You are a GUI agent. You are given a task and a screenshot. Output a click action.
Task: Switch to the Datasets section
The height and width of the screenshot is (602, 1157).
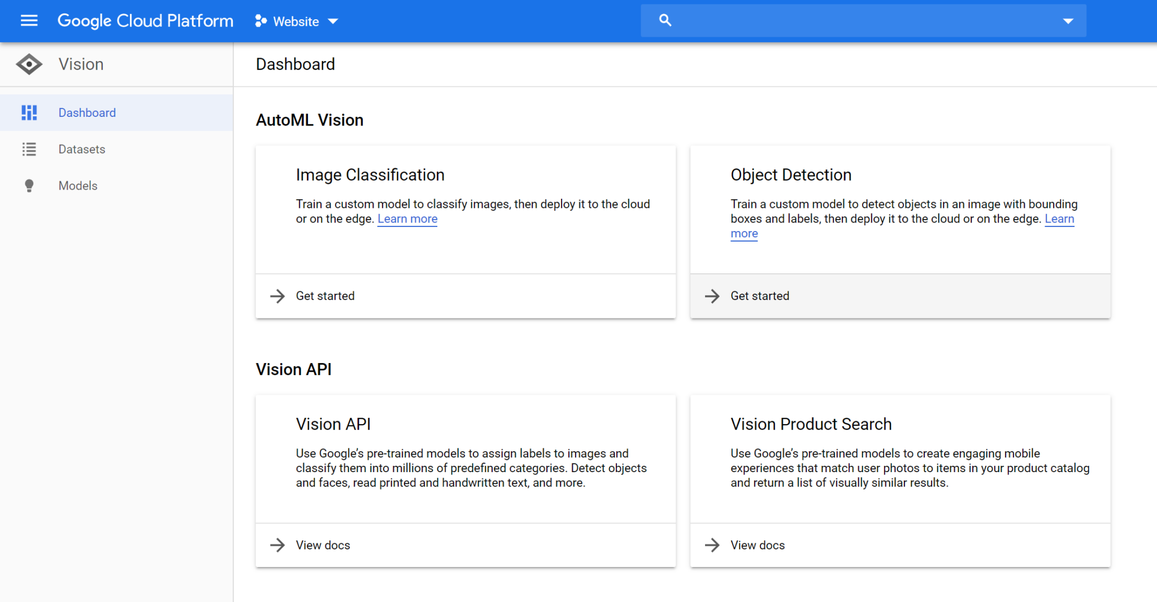(x=81, y=149)
